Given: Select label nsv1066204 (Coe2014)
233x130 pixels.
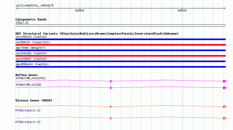Looking at the screenshot, I should pyautogui.click(x=31, y=37).
